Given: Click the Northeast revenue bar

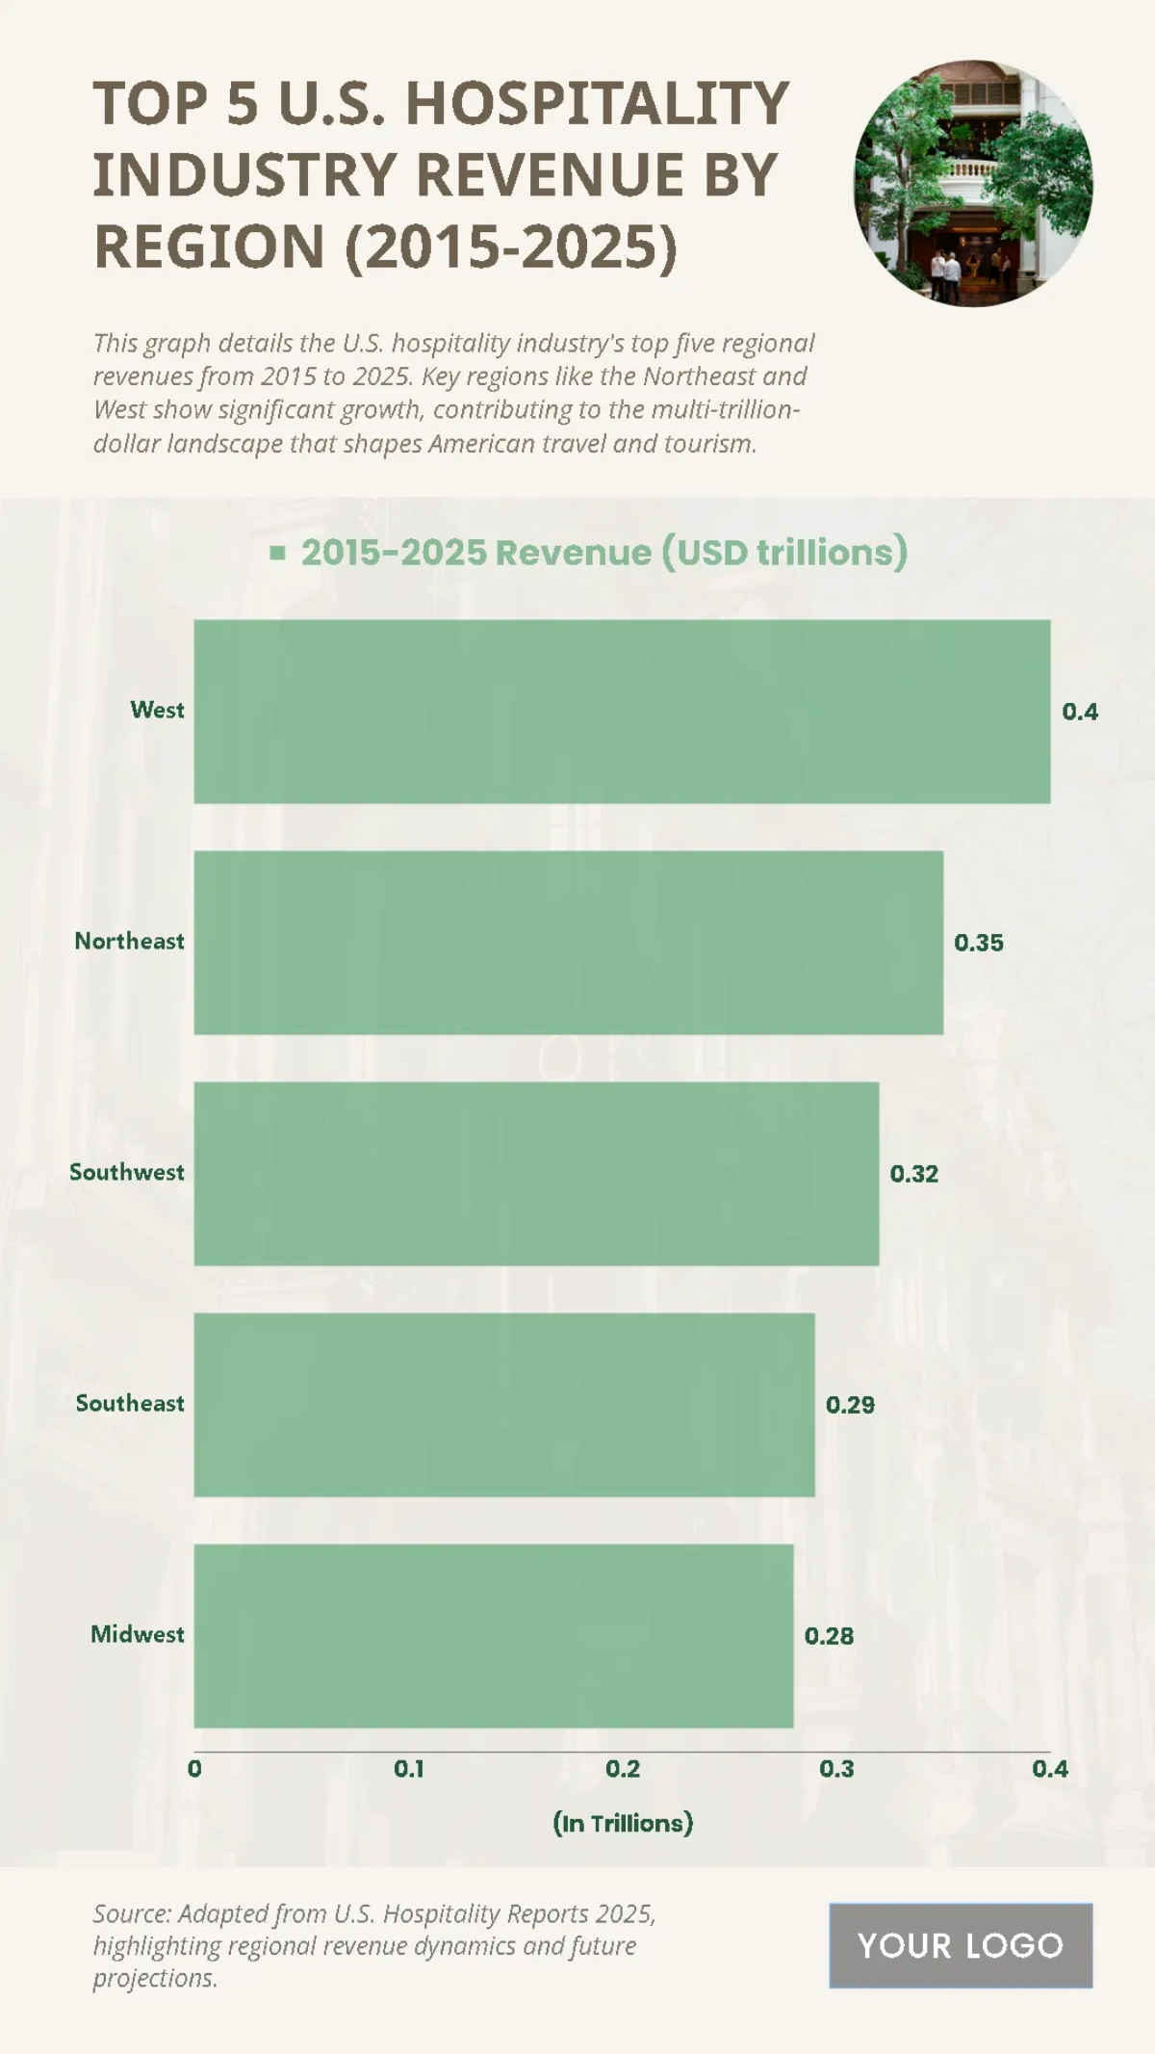Looking at the screenshot, I should (x=568, y=942).
